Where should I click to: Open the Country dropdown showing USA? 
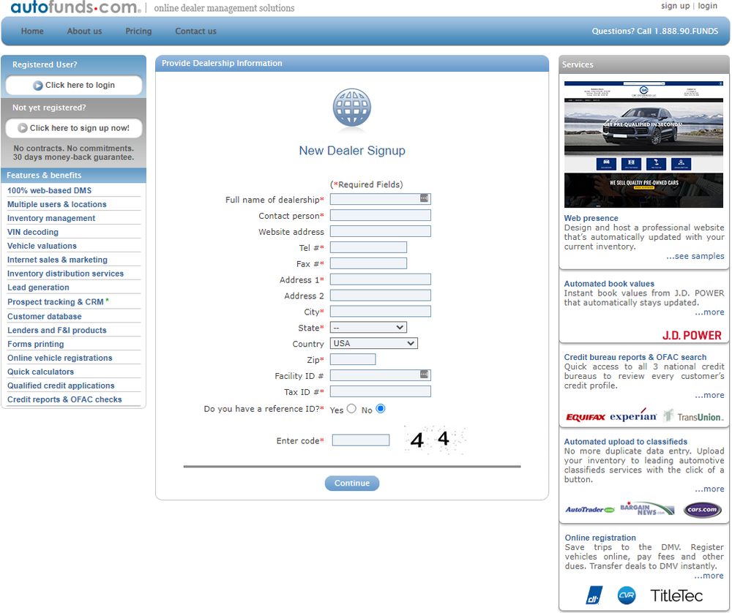(373, 343)
